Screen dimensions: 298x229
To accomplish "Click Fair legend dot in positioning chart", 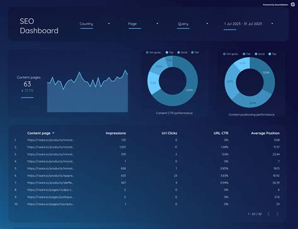I will point(244,54).
